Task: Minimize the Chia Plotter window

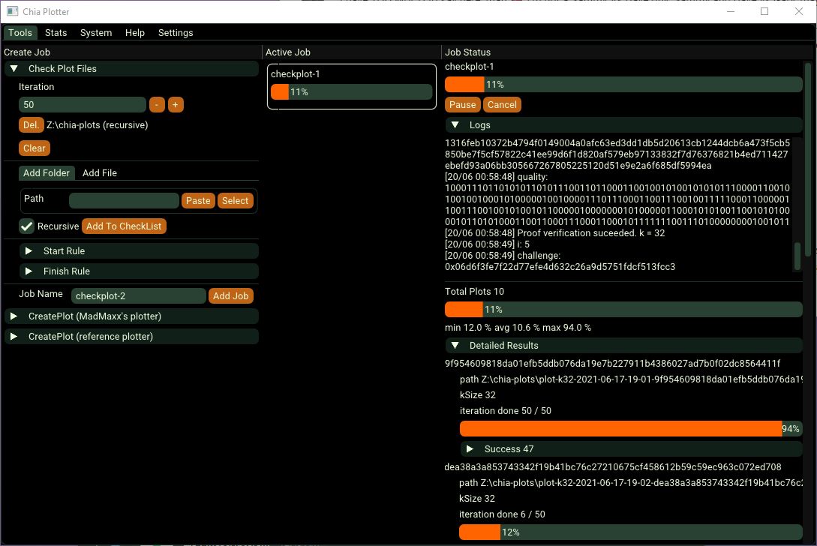Action: tap(731, 11)
